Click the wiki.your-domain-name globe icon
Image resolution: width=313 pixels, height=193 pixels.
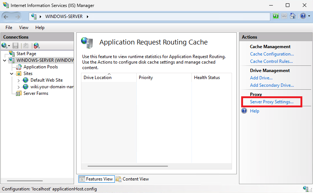tap(25, 87)
